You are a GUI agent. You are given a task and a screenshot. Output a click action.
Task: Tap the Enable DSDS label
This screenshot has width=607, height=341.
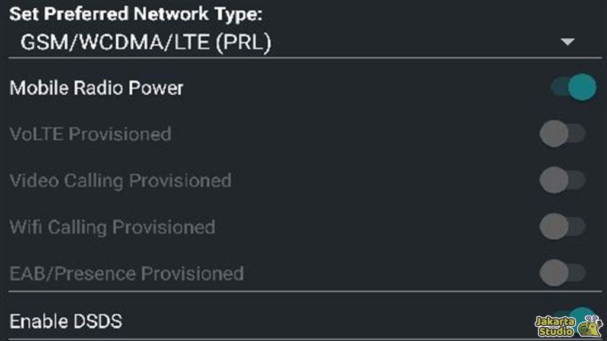pos(66,321)
